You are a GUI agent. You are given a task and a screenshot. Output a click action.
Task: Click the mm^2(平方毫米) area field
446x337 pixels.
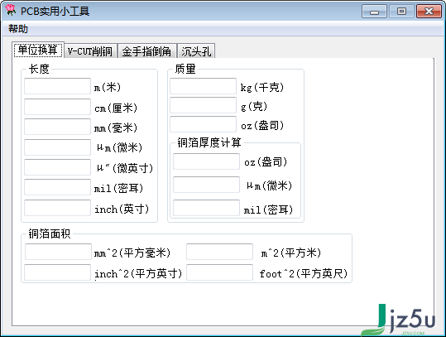(x=58, y=252)
